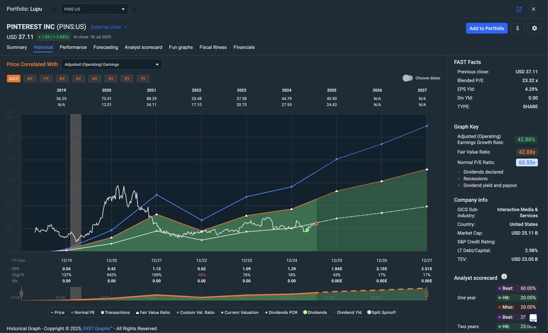Toggle Dividend yield and payout option
This screenshot has height=333, width=548.
[486, 185]
